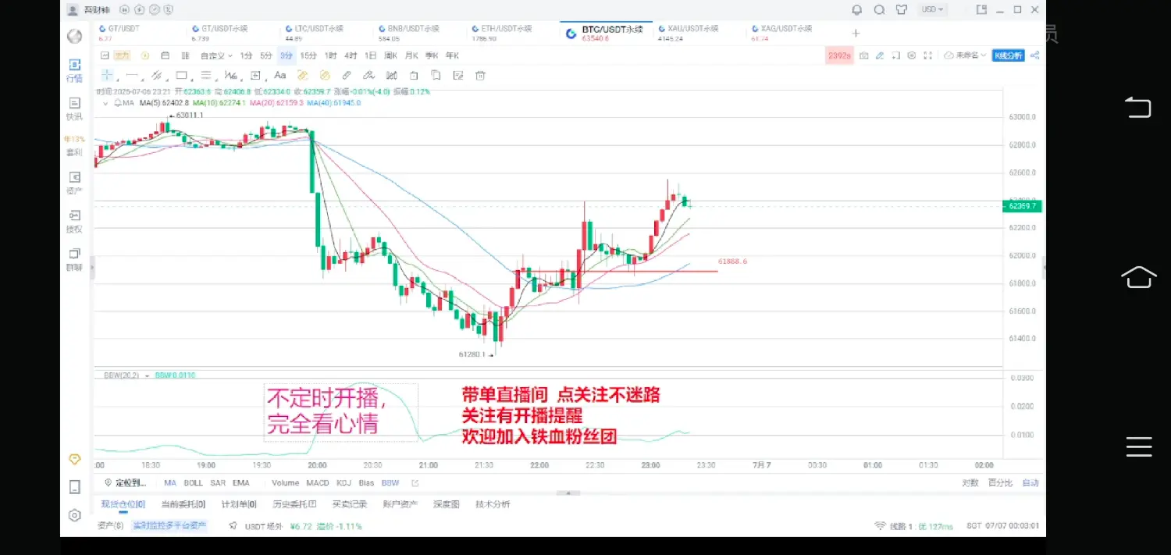Toggle the KDJ sub-indicator
Viewport: 1171px width, 555px height.
coord(345,483)
